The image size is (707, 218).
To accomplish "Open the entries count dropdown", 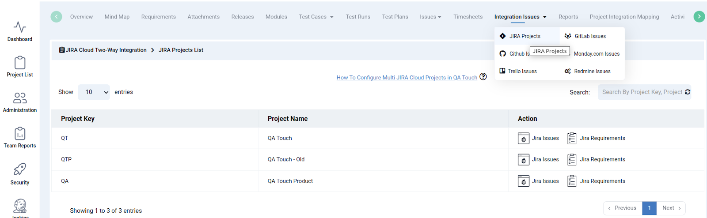I will [94, 92].
